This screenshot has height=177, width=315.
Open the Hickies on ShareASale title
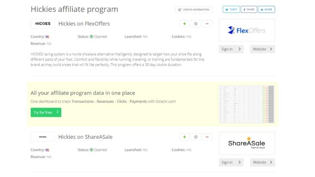pos(85,137)
